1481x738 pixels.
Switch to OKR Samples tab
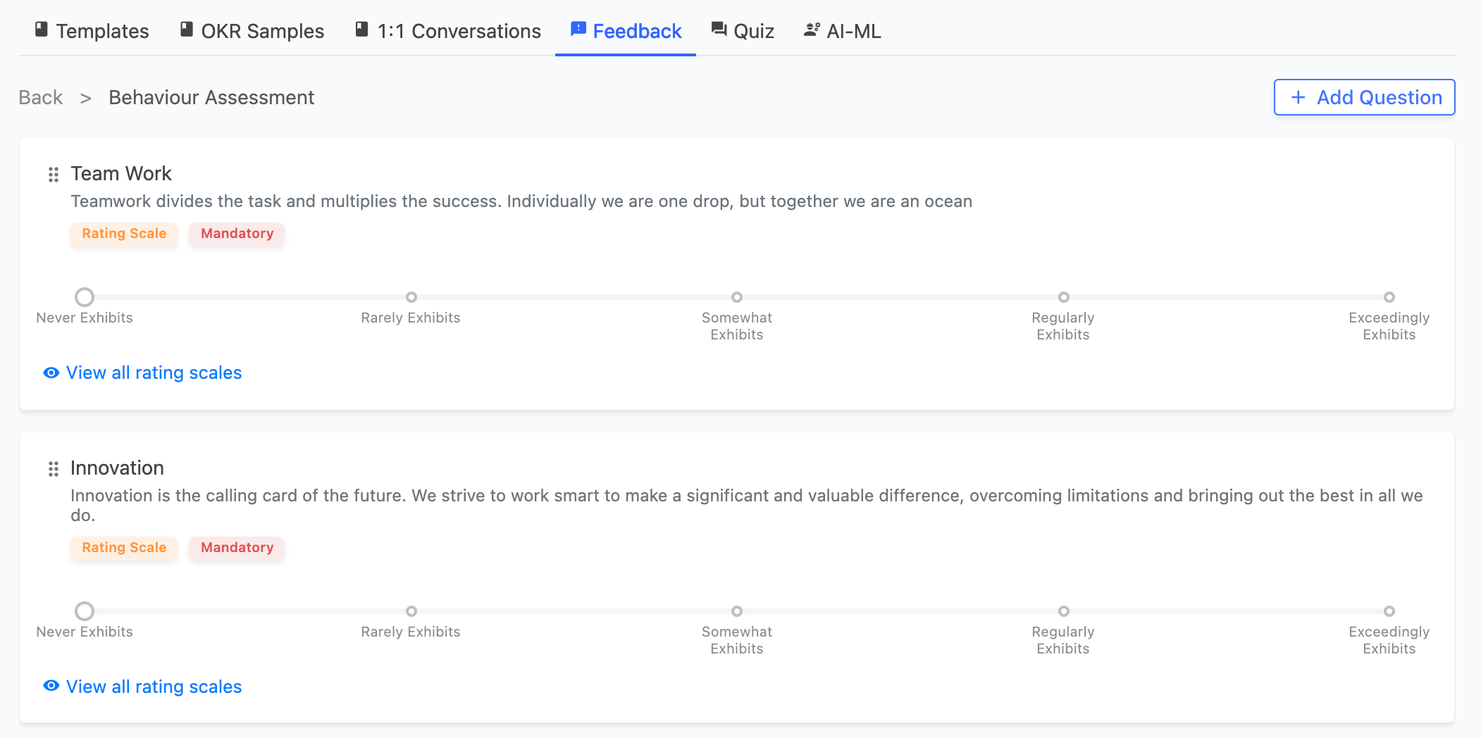coord(252,31)
